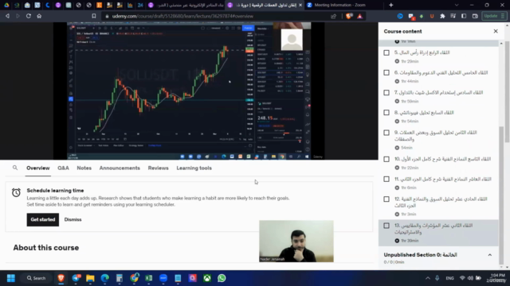Mark lecture 11 as complete
The image size is (510, 286).
pyautogui.click(x=386, y=179)
